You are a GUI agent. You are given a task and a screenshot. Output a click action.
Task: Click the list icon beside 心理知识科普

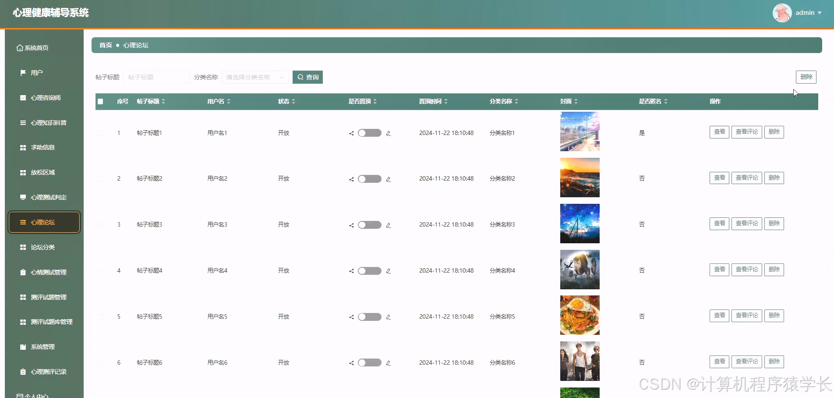tap(23, 123)
